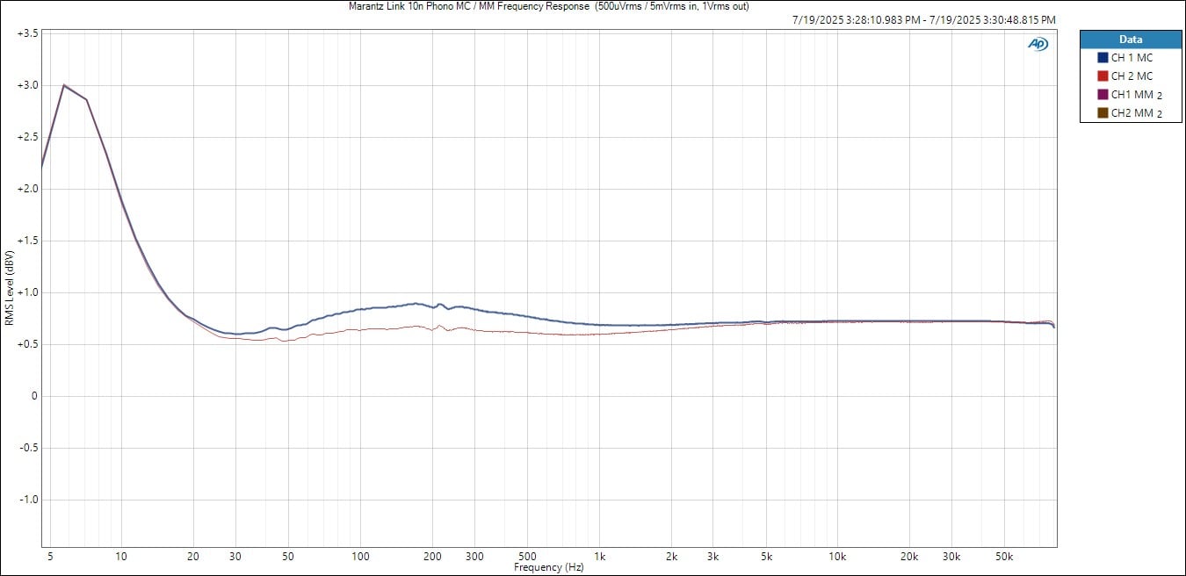Click the RMS Level (dBV) axis label
Image resolution: width=1186 pixels, height=576 pixels.
pyautogui.click(x=9, y=288)
